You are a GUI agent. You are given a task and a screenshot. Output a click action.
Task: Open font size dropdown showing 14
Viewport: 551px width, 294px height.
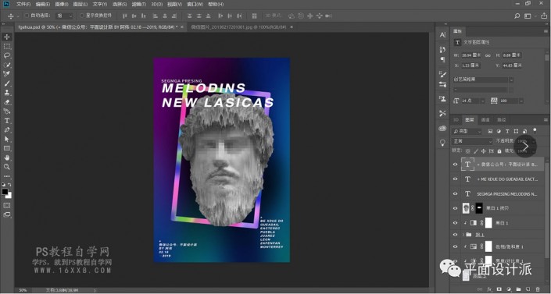click(483, 101)
